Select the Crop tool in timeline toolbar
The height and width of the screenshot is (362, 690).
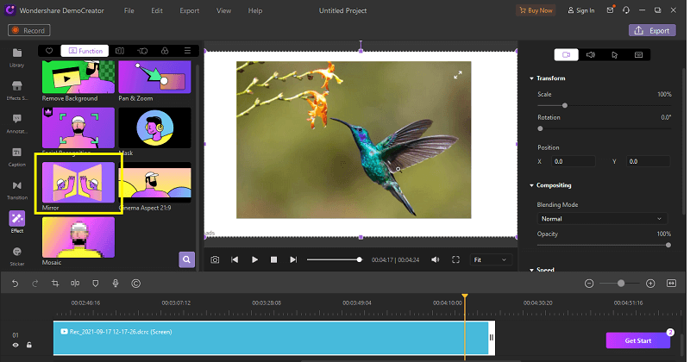tap(55, 284)
